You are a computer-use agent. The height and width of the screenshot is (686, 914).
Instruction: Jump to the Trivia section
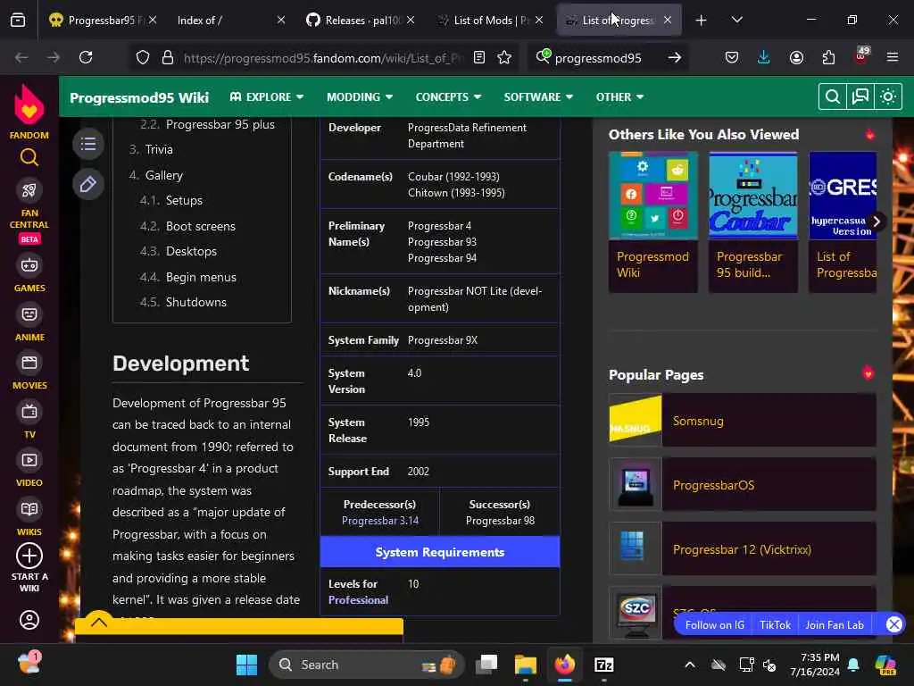[x=159, y=149]
